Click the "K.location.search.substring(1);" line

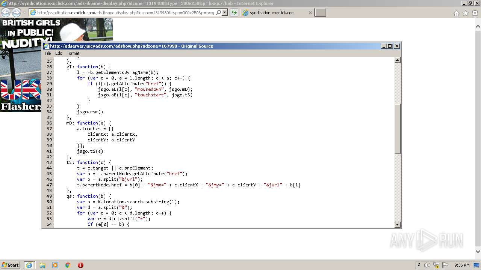128,202
